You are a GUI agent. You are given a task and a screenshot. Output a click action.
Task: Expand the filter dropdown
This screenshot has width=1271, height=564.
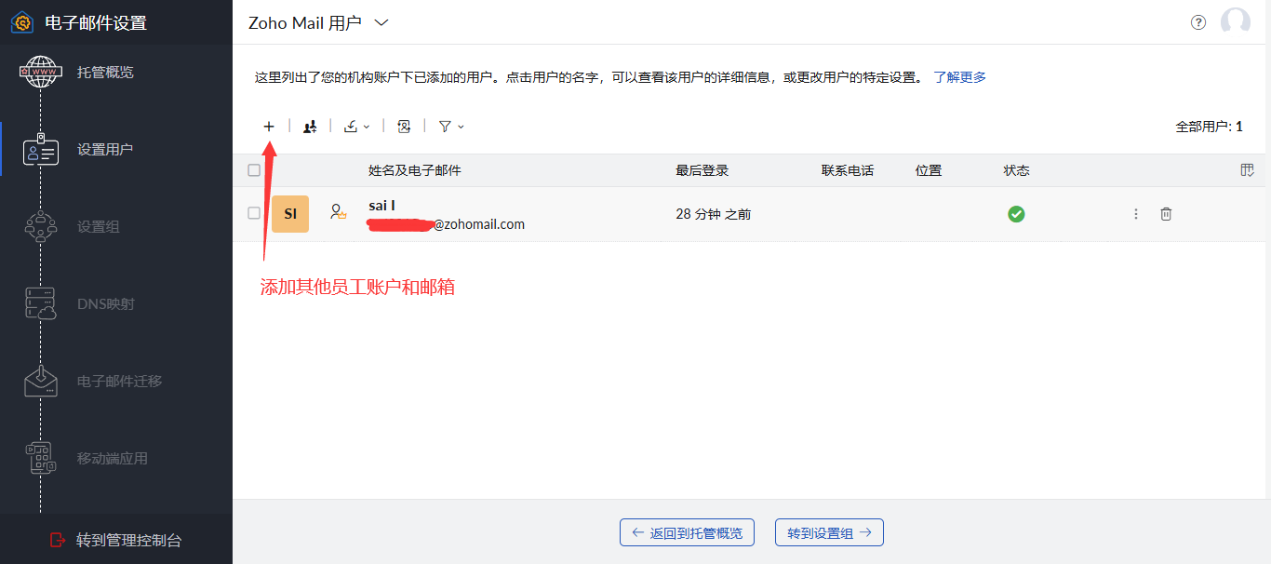tap(450, 127)
